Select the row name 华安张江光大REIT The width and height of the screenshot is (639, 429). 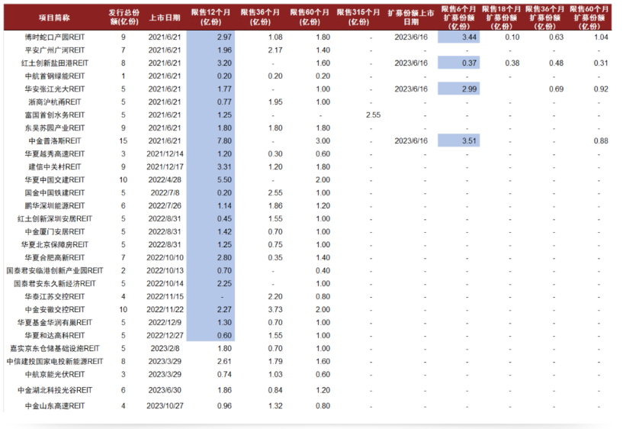(55, 89)
